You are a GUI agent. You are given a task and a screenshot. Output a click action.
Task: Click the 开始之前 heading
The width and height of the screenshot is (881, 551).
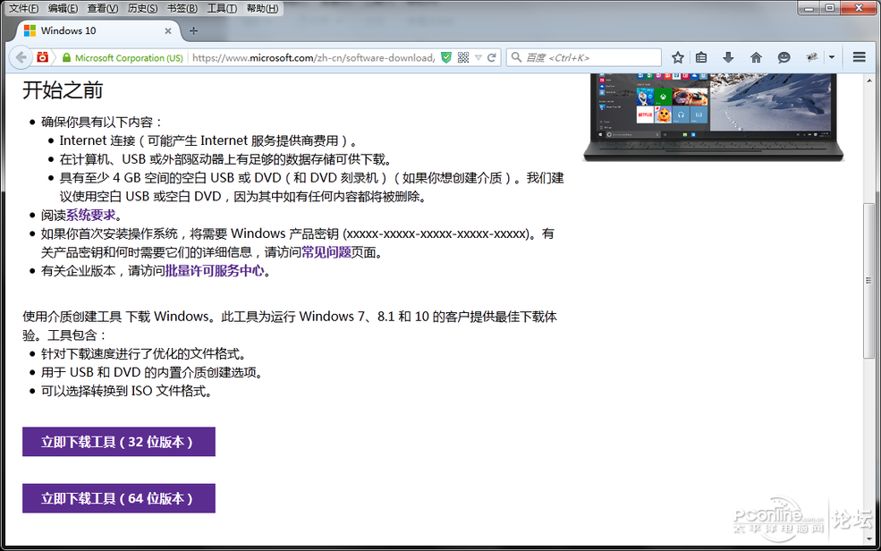point(63,90)
